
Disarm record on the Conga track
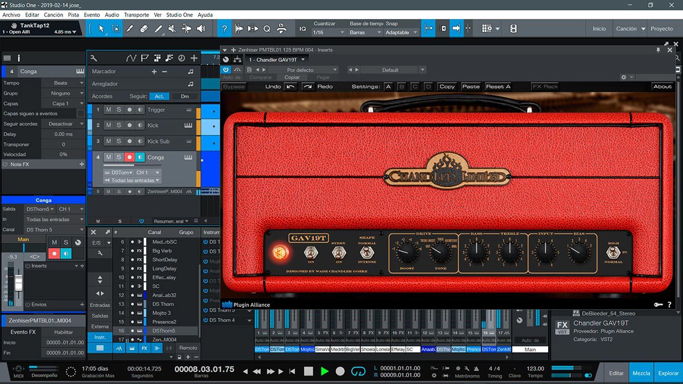click(x=130, y=157)
